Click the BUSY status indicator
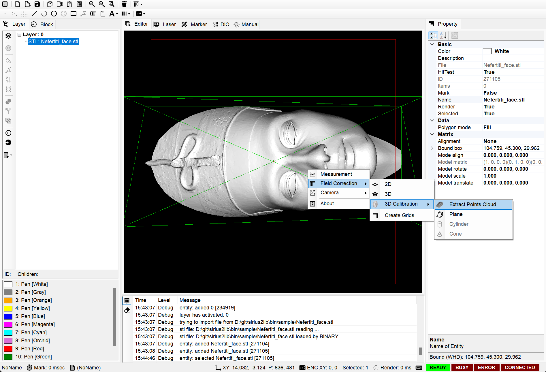 coord(462,367)
